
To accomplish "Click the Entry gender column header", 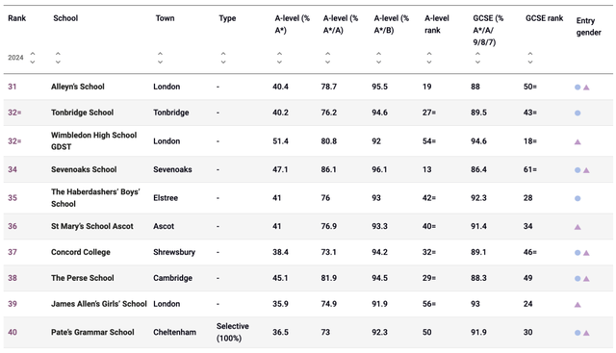I will click(588, 26).
